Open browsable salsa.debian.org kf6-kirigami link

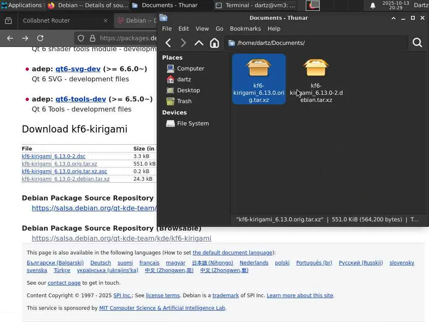(x=121, y=238)
